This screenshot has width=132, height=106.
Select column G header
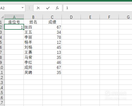(125, 17)
